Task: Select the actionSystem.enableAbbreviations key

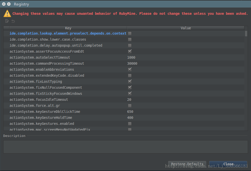Action: point(42,69)
